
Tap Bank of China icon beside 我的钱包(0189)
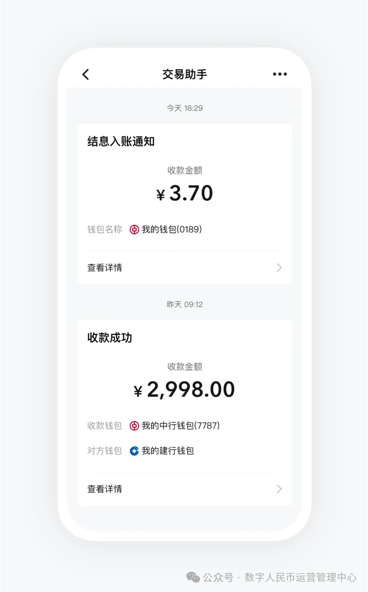[x=134, y=230]
